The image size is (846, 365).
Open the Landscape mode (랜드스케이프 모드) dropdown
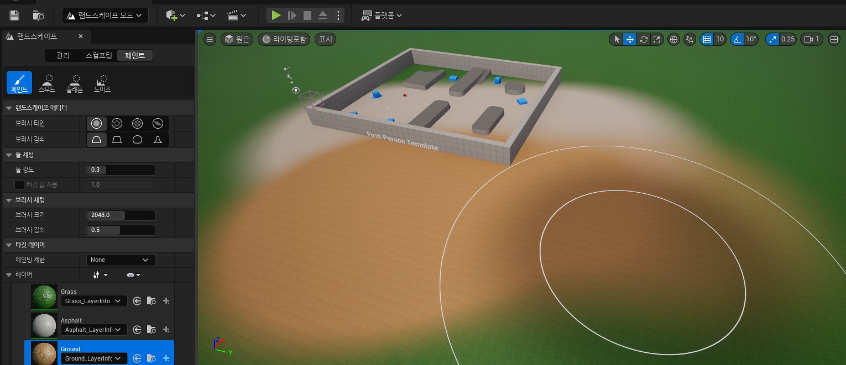click(x=105, y=15)
